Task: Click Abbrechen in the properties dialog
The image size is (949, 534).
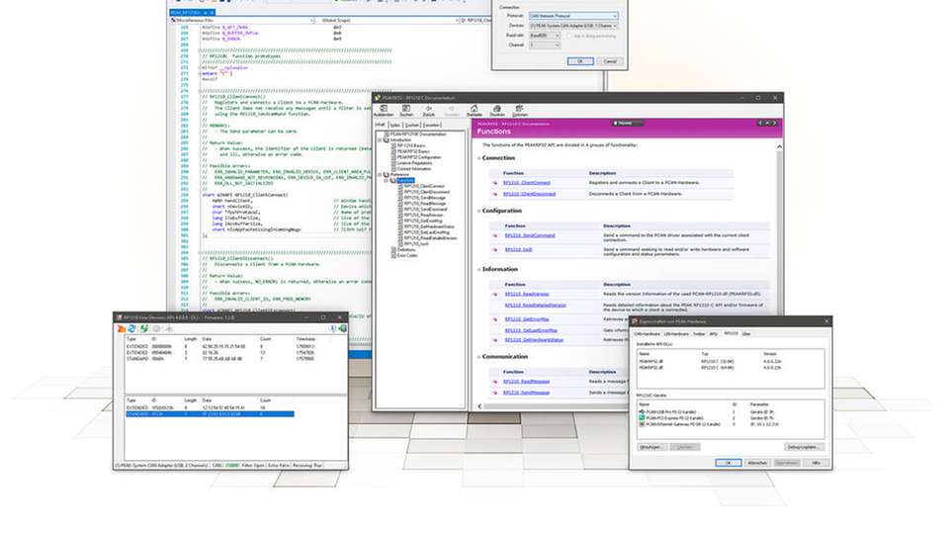Action: point(757,463)
